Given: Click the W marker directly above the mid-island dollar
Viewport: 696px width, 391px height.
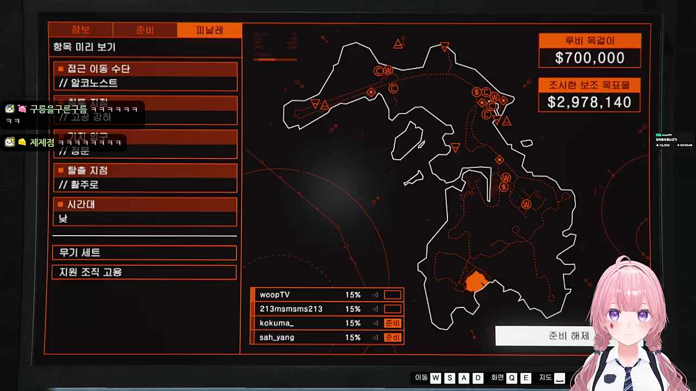Looking at the screenshot, I should 506,178.
